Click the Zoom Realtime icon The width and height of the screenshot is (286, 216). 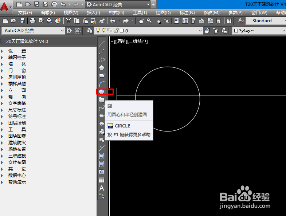[149, 21]
